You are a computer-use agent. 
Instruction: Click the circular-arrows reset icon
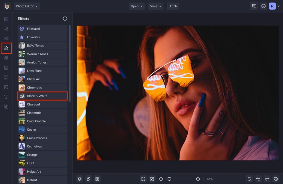(249, 179)
